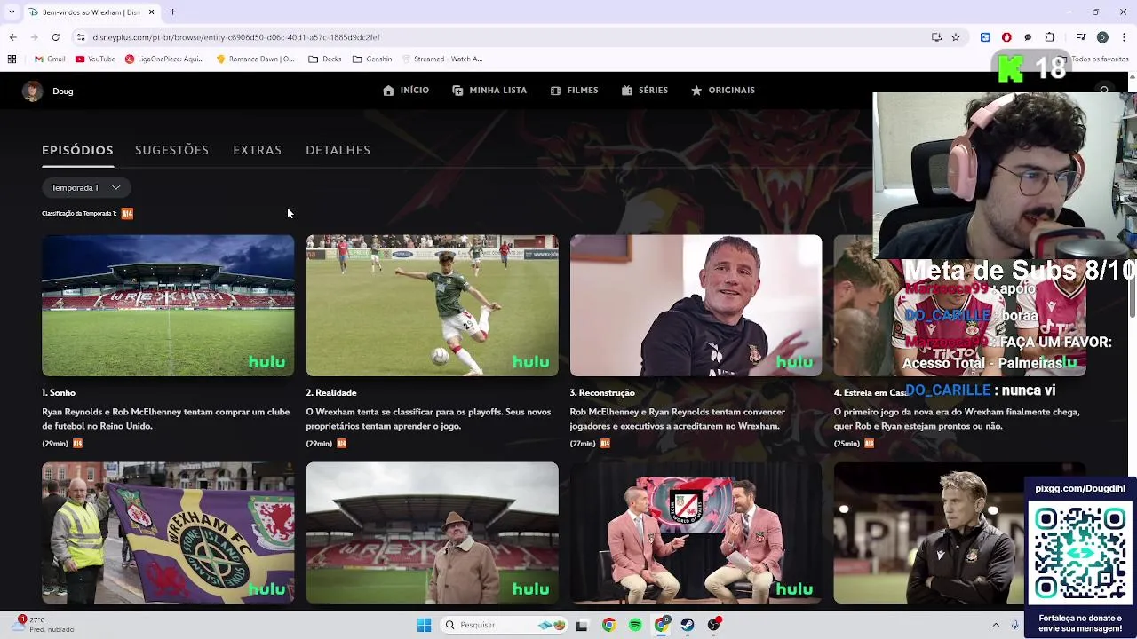
Task: Open the Doug profile avatar
Action: [32, 91]
